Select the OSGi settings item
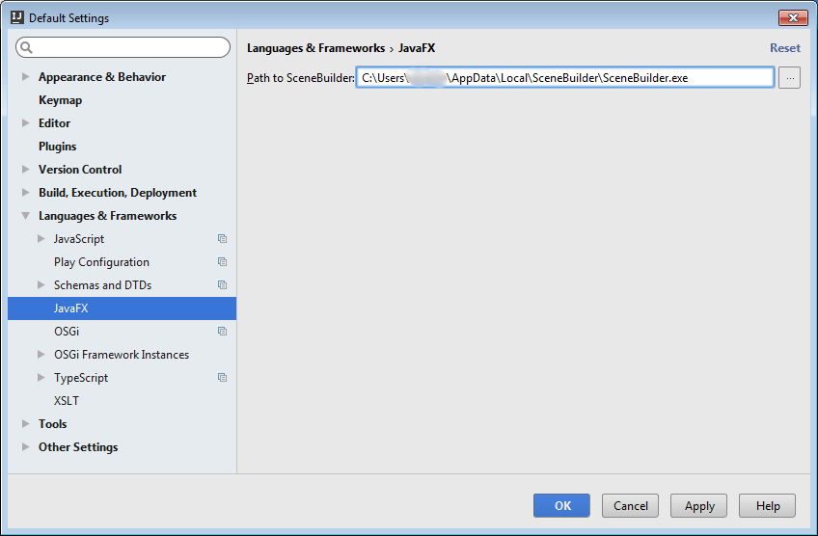This screenshot has width=818, height=536. [x=67, y=332]
